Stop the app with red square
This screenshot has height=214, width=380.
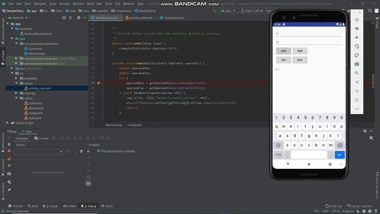coord(9,151)
